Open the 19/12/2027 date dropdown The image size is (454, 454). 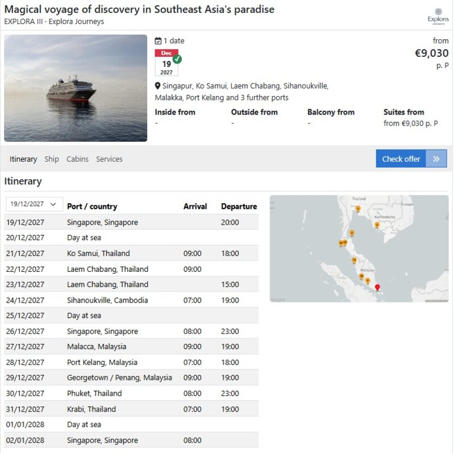(x=34, y=204)
